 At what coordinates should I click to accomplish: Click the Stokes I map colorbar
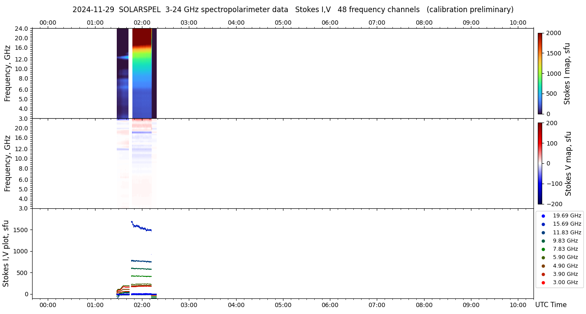pos(540,74)
